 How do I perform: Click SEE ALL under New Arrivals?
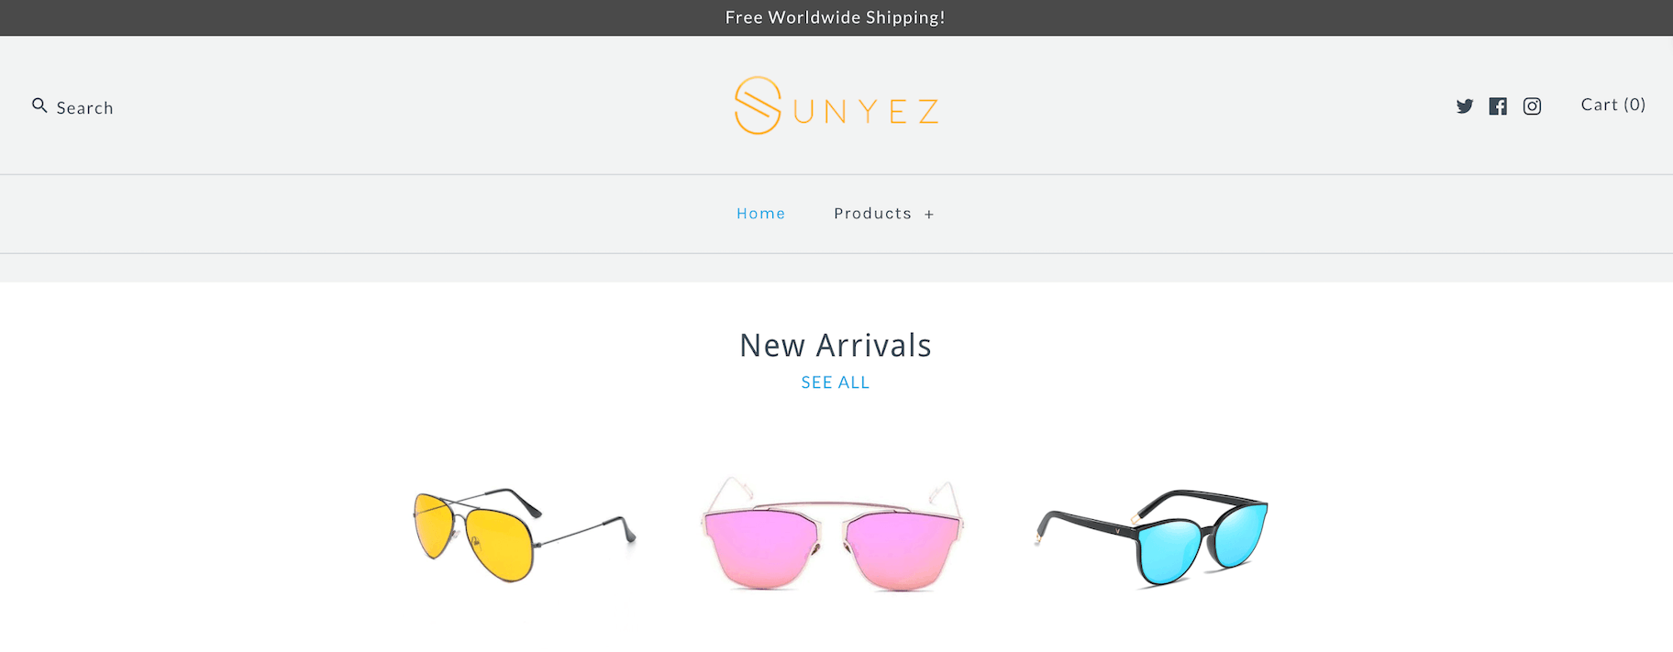pyautogui.click(x=835, y=382)
